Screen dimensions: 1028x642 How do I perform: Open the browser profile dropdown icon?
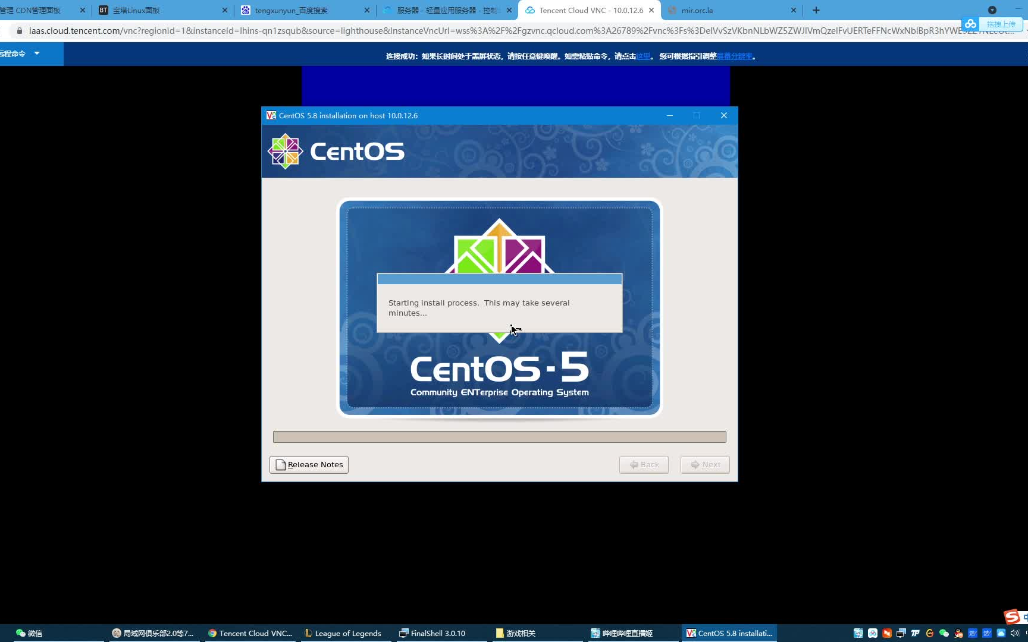[x=992, y=10]
